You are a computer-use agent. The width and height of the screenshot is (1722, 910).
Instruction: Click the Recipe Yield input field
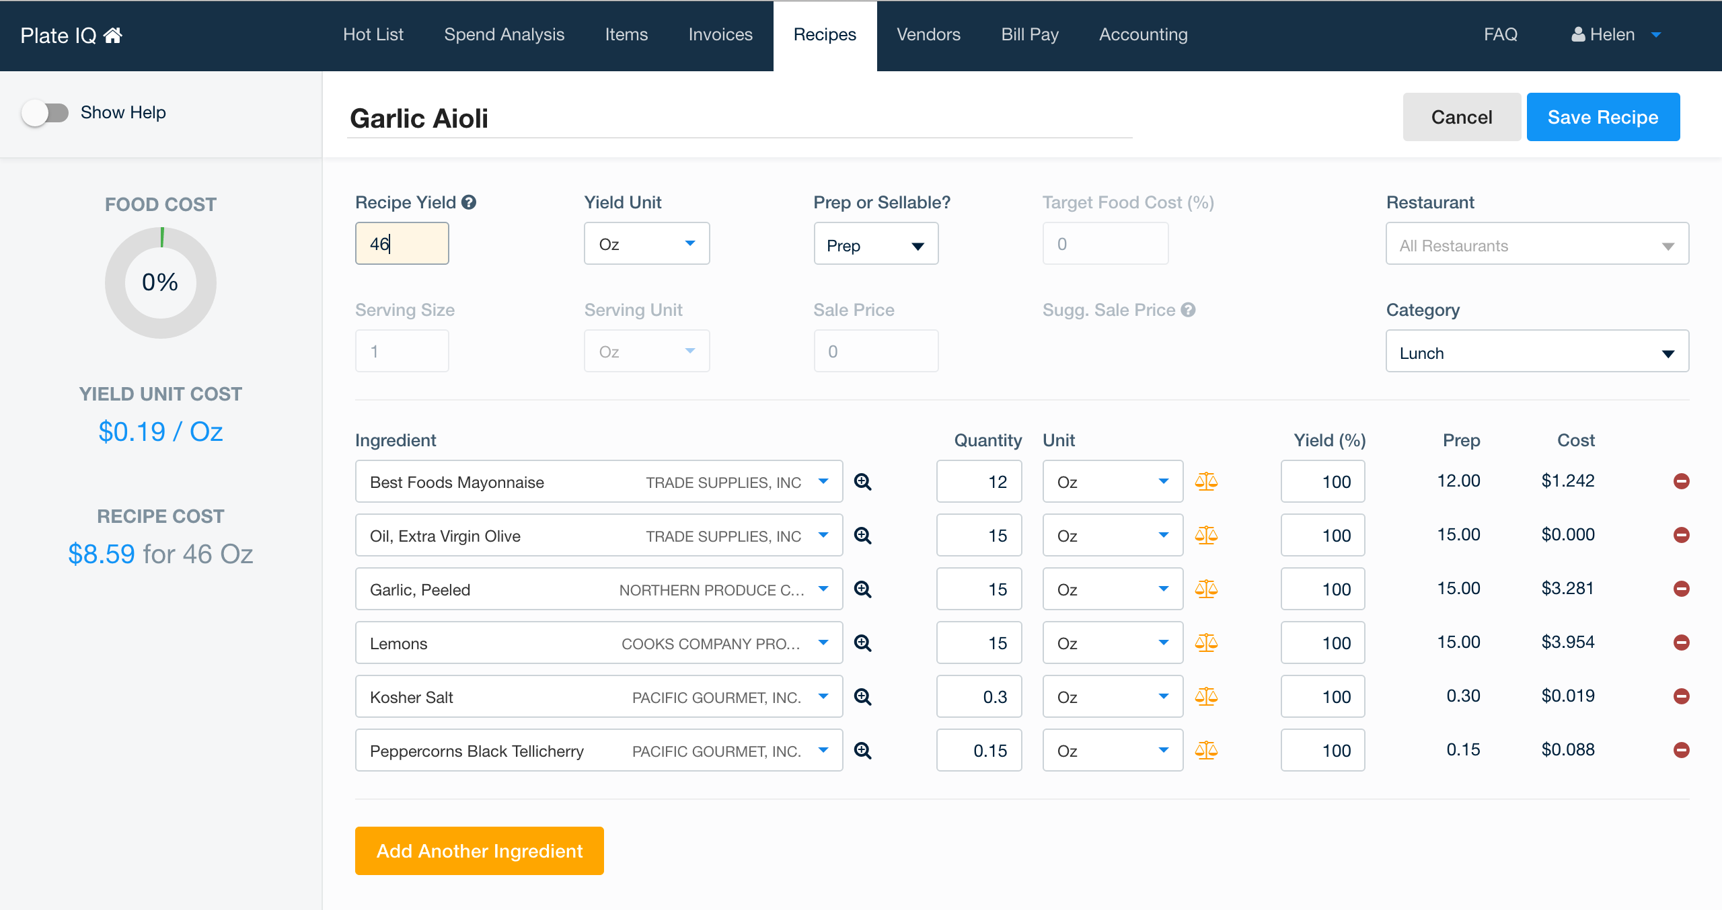tap(402, 244)
